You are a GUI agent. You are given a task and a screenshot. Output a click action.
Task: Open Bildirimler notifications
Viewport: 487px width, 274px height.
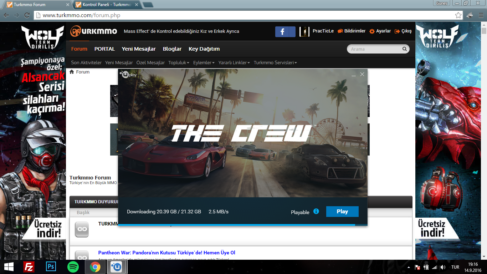coord(355,31)
